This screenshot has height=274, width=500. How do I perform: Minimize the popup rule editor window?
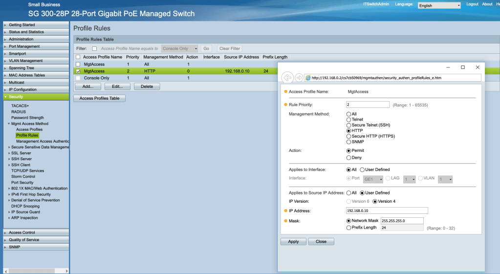click(448, 67)
